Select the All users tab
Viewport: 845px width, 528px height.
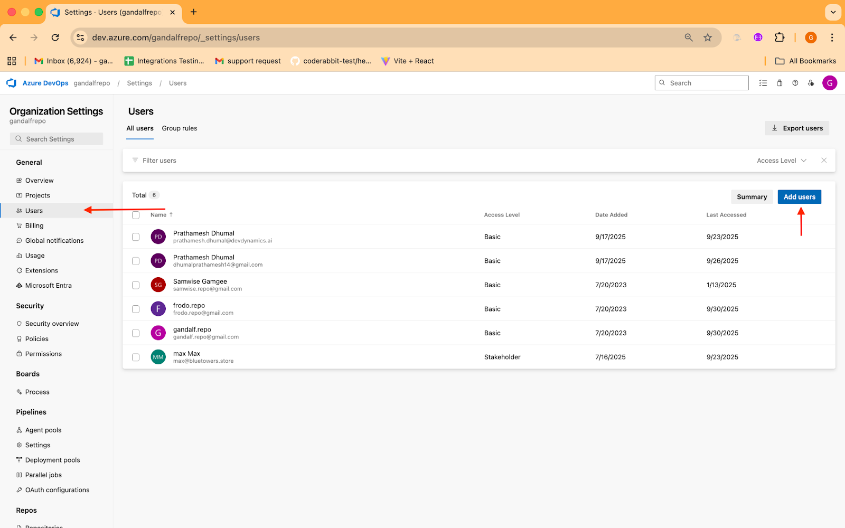tap(140, 128)
